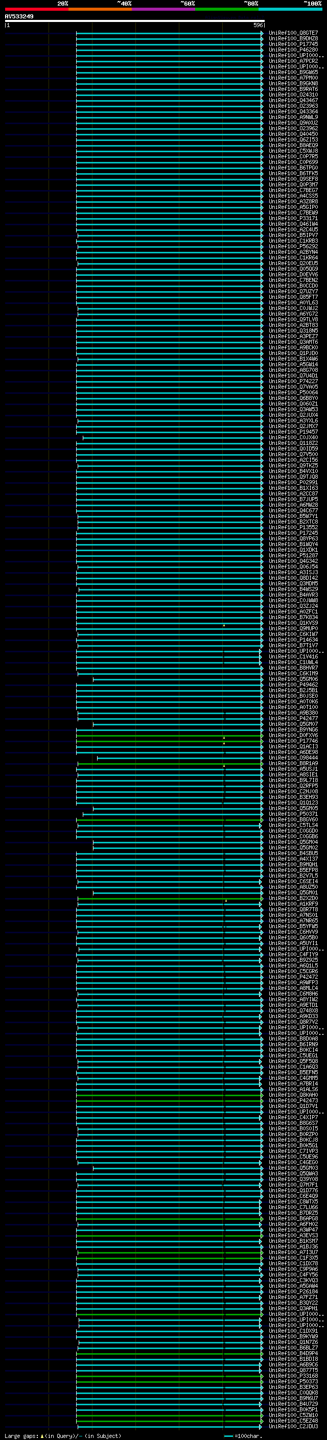Choose the UniRef100_C5TLS4 hit
This screenshot has height=1440, width=327.
pyautogui.click(x=293, y=825)
